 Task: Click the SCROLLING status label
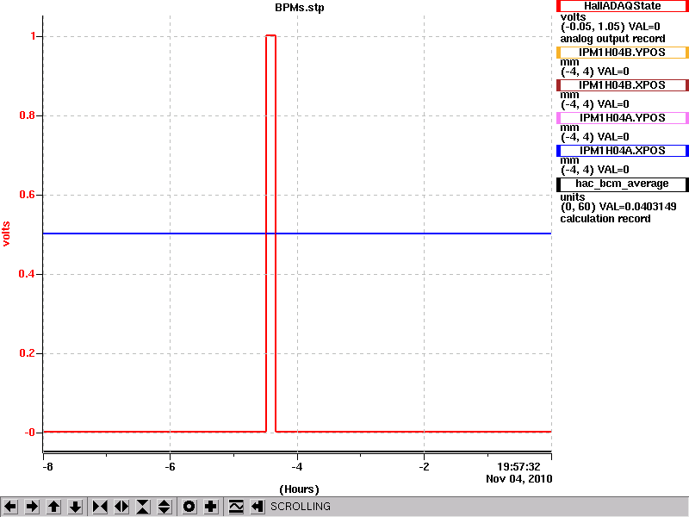(300, 507)
